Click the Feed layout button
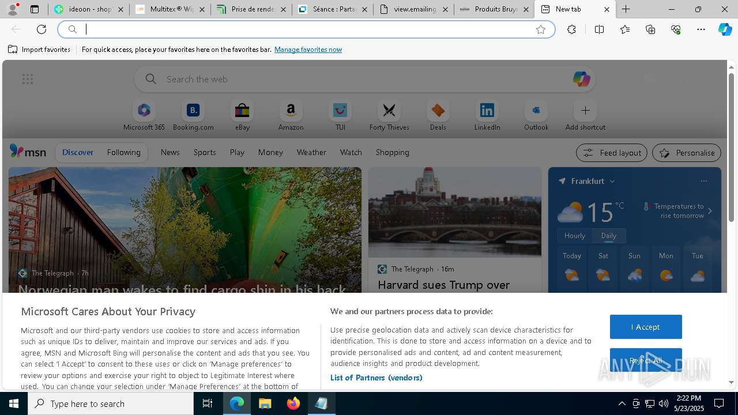This screenshot has width=738, height=415. pyautogui.click(x=612, y=153)
